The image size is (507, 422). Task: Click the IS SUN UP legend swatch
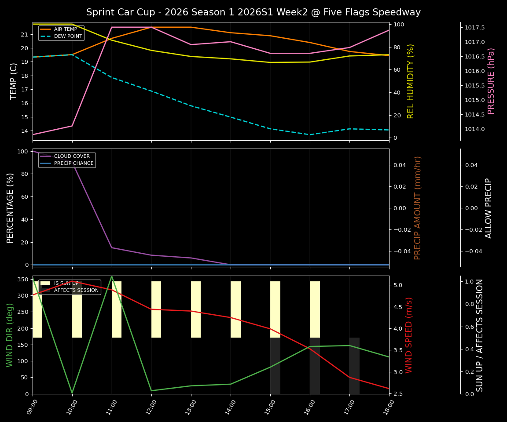[x=46, y=283]
